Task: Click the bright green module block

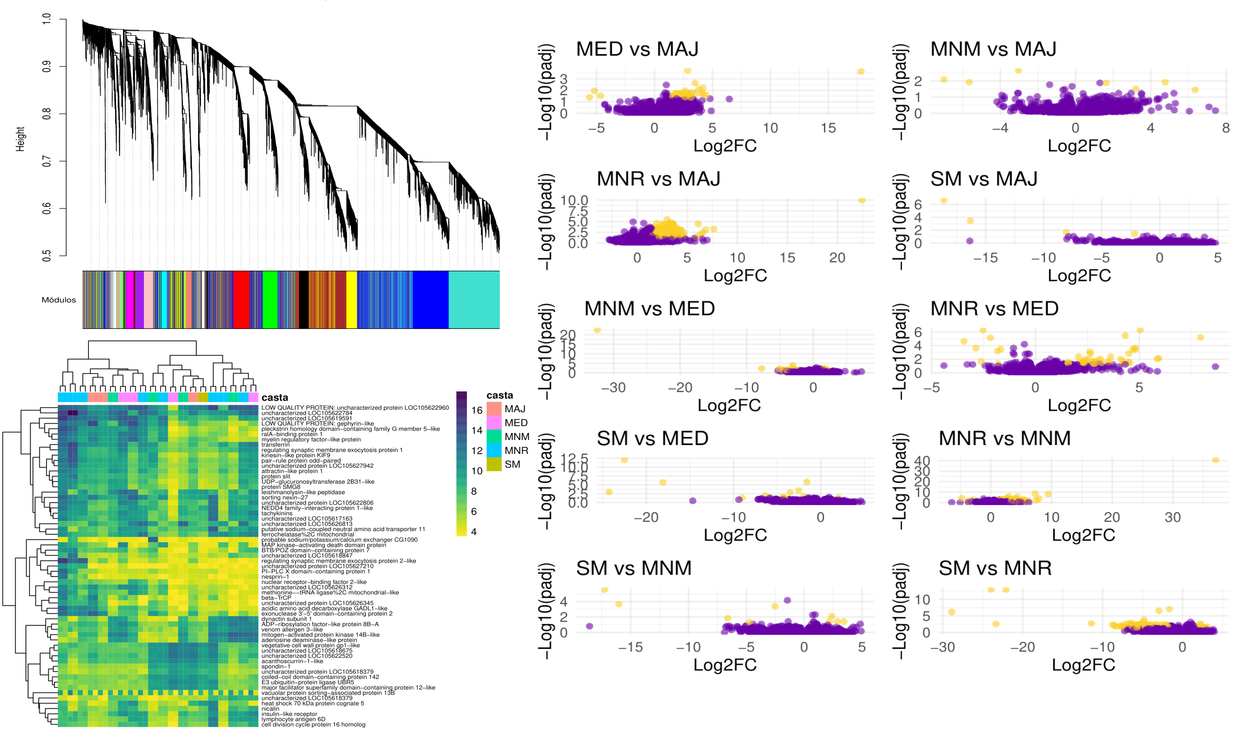Action: coord(269,299)
